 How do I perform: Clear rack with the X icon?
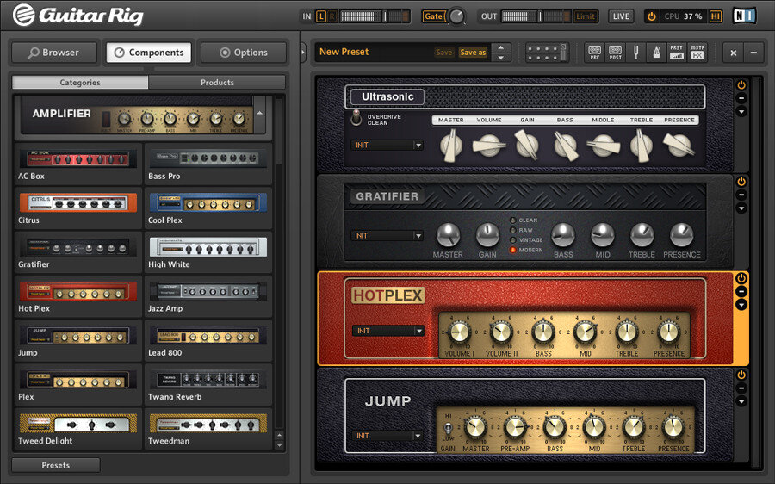[734, 53]
